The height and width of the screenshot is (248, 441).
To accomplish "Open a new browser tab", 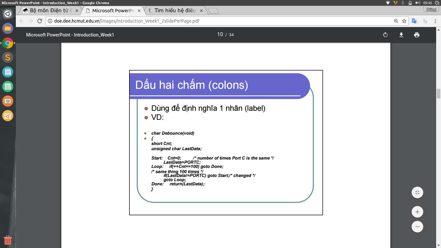I will coord(213,11).
